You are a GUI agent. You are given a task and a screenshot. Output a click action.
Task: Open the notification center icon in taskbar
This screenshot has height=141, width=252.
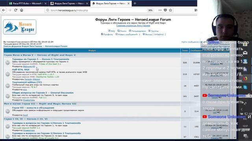pyautogui.click(x=245, y=136)
